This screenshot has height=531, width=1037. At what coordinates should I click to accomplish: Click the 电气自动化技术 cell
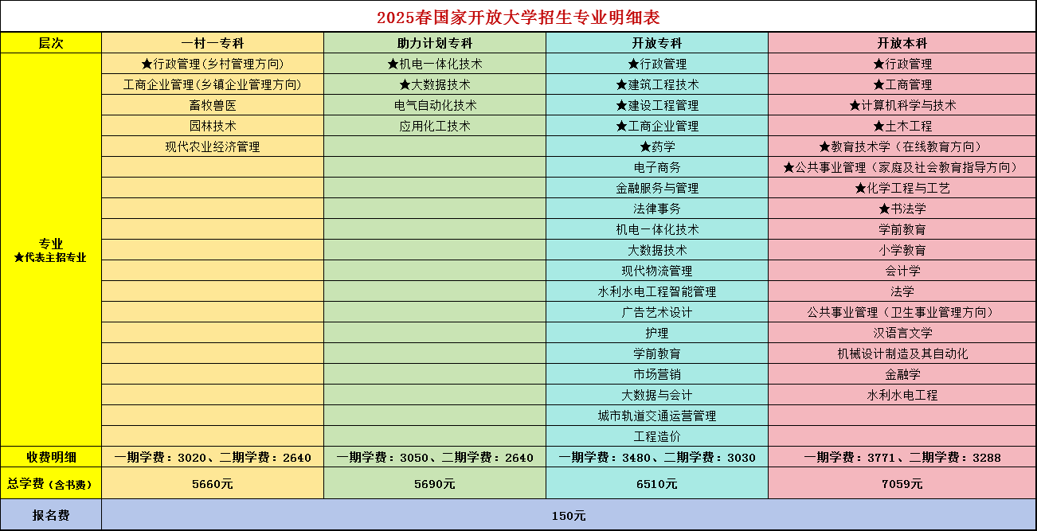pyautogui.click(x=435, y=105)
